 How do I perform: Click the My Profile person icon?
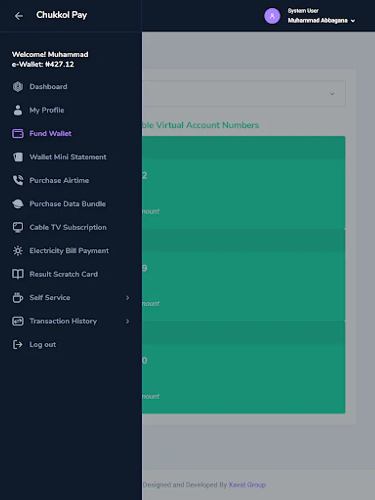click(x=18, y=110)
